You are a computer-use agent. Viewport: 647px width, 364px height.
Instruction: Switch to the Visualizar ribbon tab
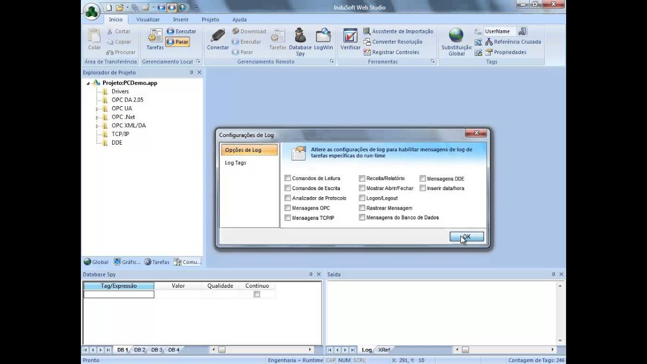pos(148,19)
